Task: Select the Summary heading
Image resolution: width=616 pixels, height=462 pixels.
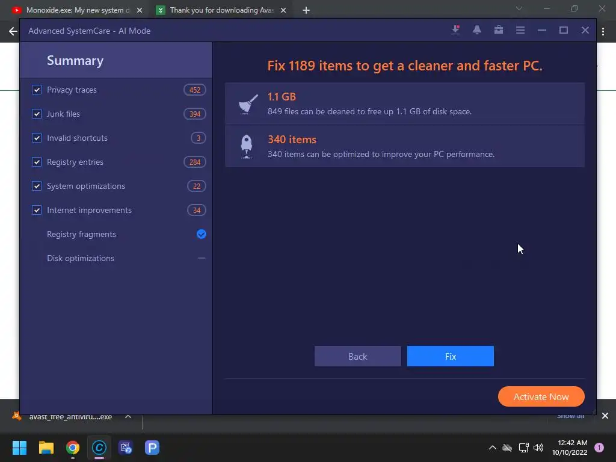Action: click(x=75, y=61)
